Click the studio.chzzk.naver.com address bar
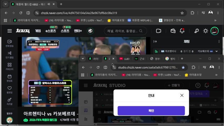Screen dimensions: 224x126 [x=148, y=67]
